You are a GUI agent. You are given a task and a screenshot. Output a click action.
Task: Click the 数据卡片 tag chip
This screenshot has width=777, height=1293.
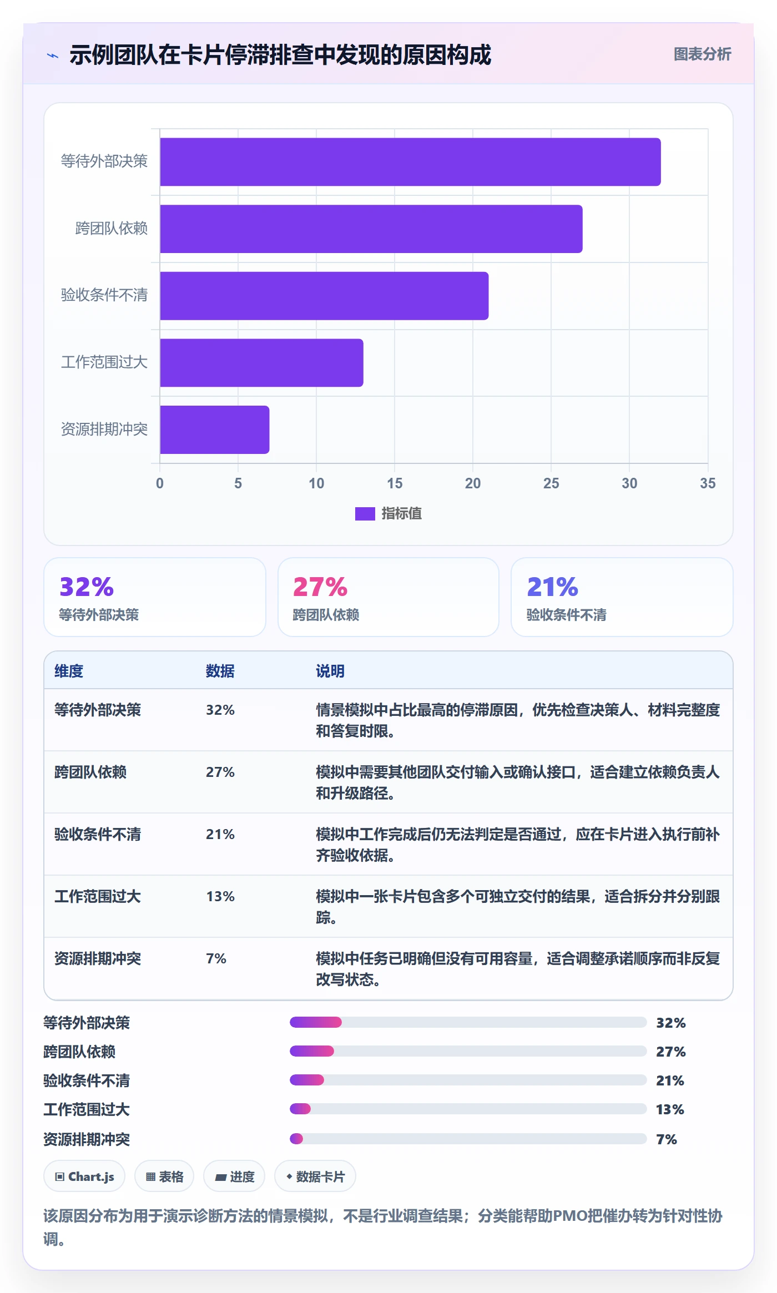click(315, 1176)
